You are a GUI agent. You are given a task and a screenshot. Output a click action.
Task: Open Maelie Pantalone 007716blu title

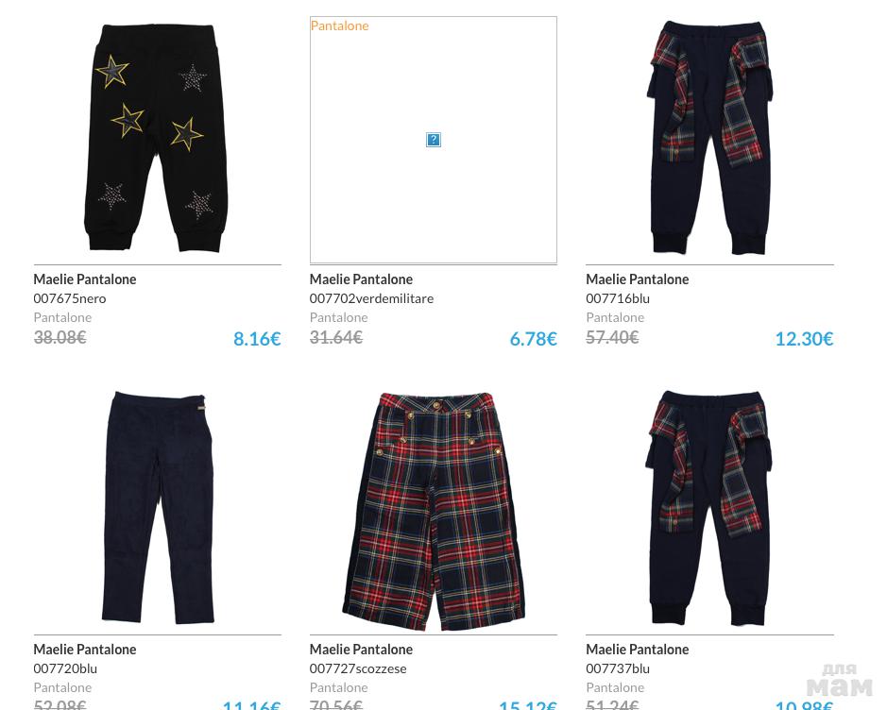(x=637, y=279)
